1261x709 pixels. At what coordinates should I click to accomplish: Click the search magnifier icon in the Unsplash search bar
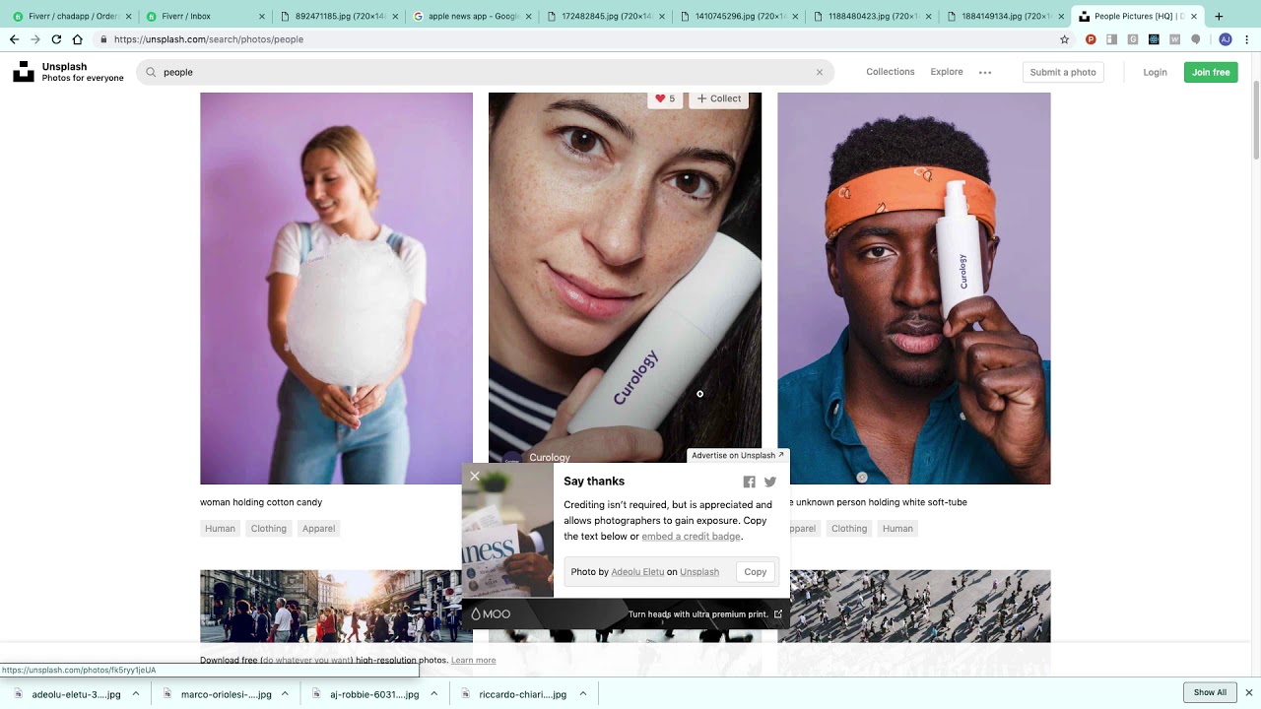point(151,72)
